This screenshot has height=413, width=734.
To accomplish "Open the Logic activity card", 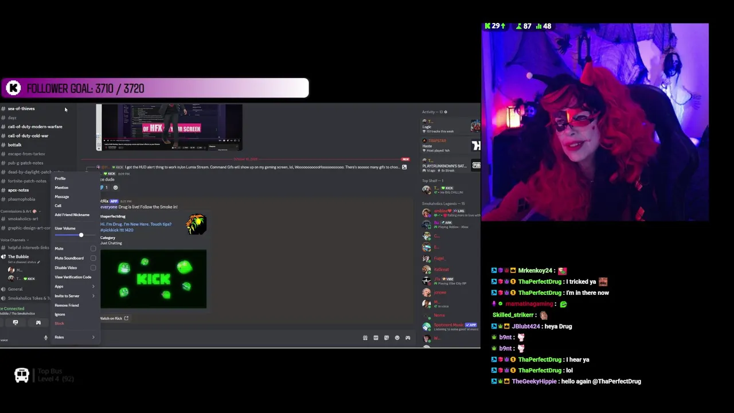I will (x=450, y=126).
